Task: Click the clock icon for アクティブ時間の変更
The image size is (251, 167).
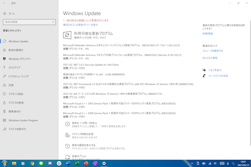Action: click(x=67, y=135)
